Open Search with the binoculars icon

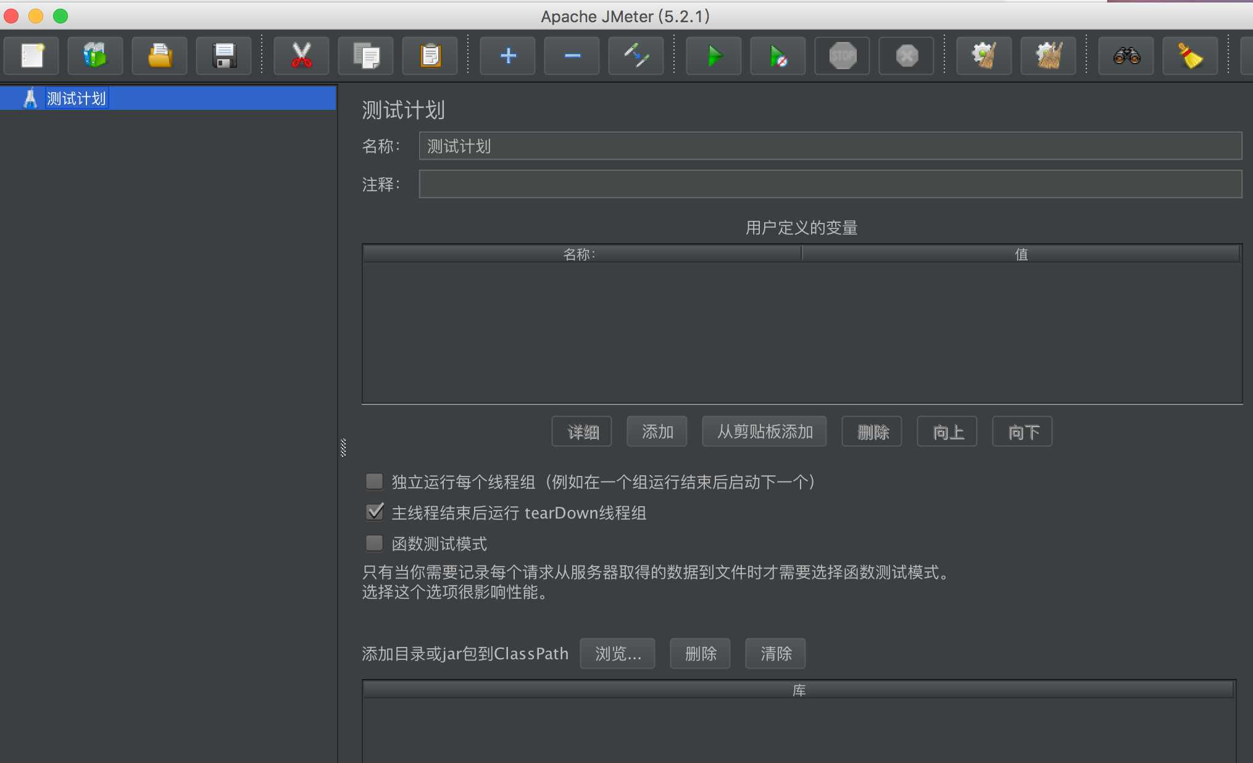(1126, 56)
